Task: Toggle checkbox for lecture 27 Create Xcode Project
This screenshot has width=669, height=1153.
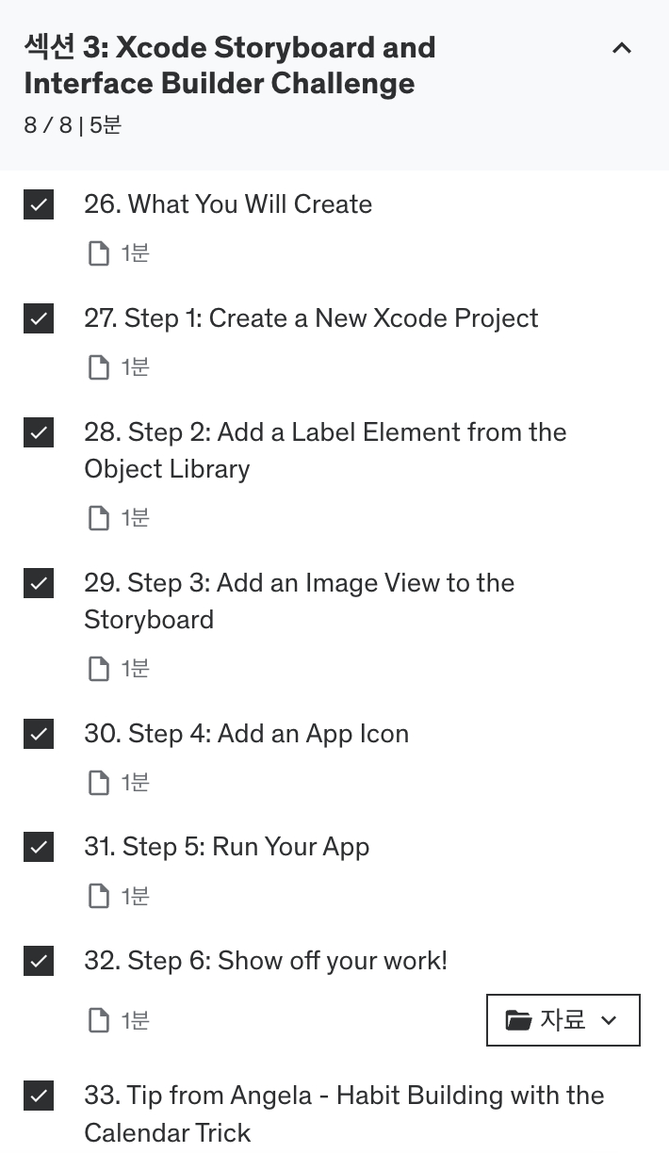Action: (39, 318)
